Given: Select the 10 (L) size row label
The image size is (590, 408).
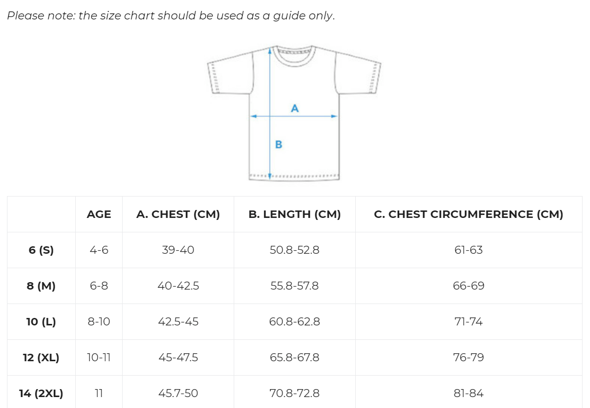Looking at the screenshot, I should pos(41,322).
